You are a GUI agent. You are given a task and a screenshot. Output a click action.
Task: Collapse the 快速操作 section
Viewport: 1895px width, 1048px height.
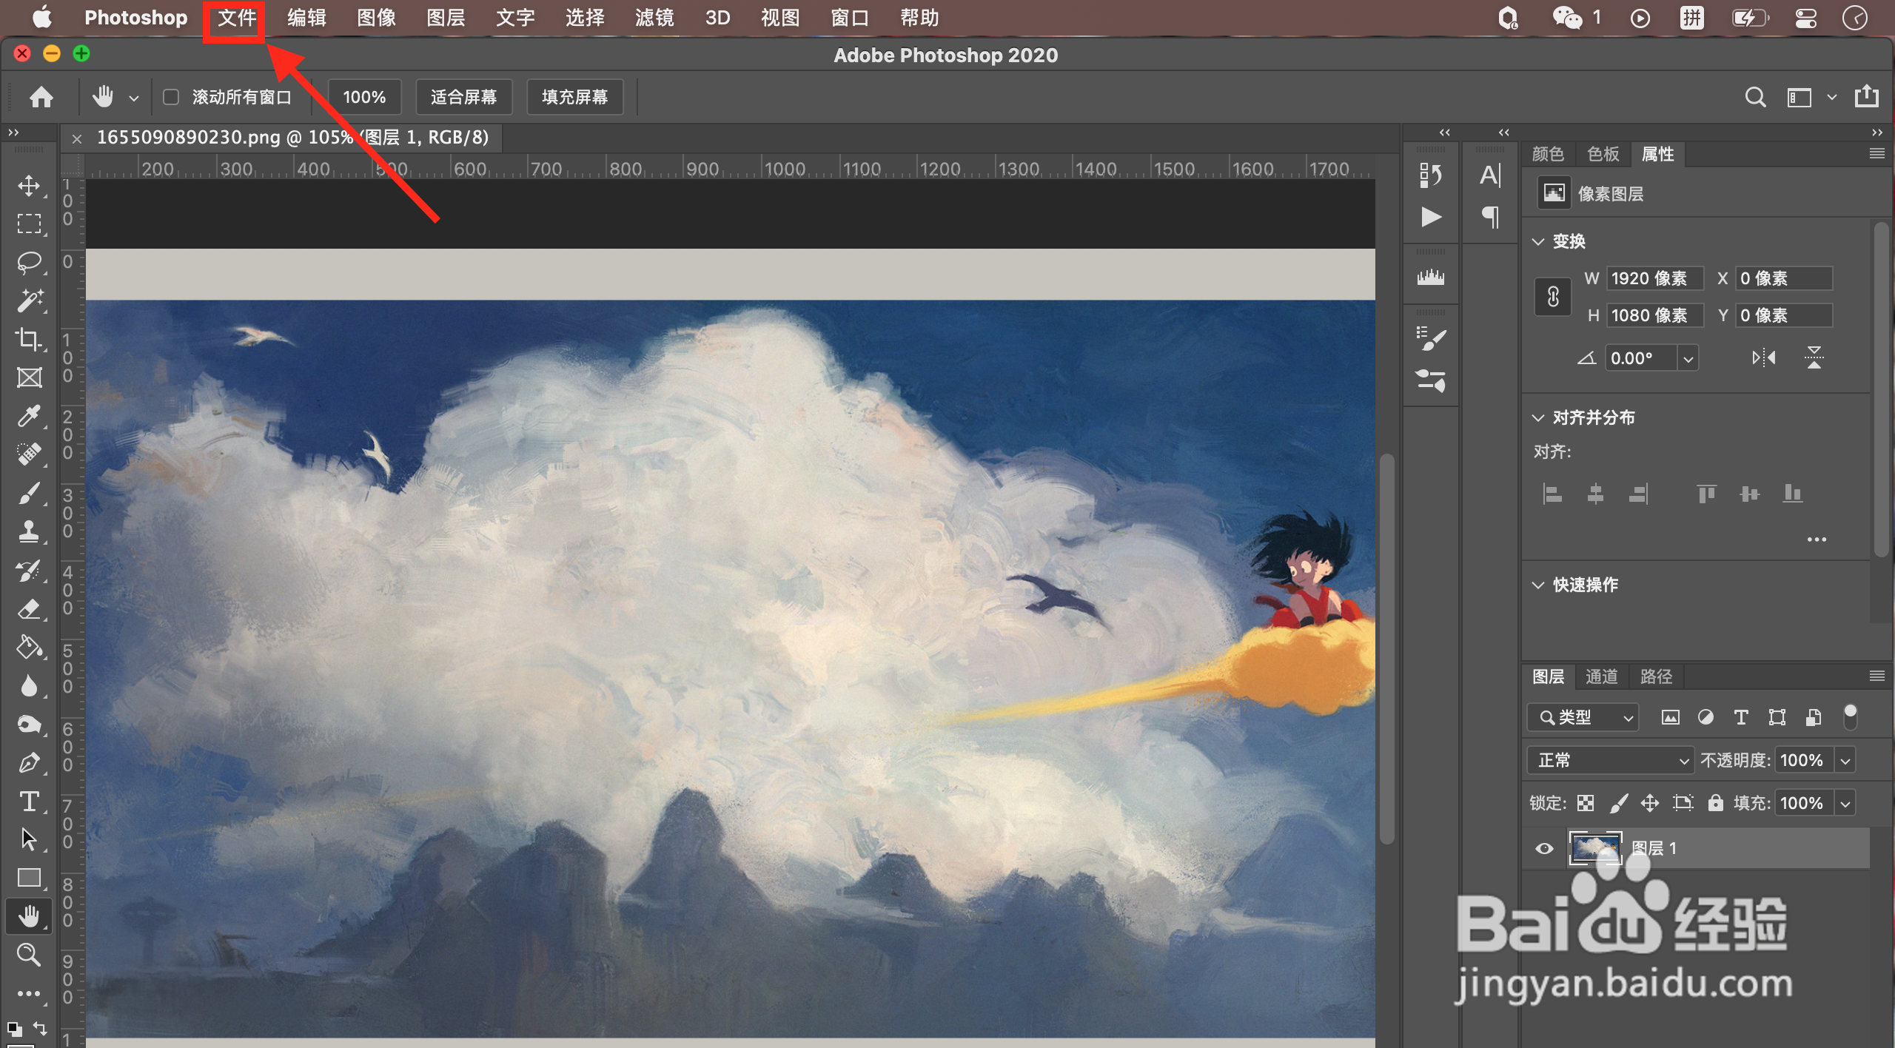click(1538, 585)
